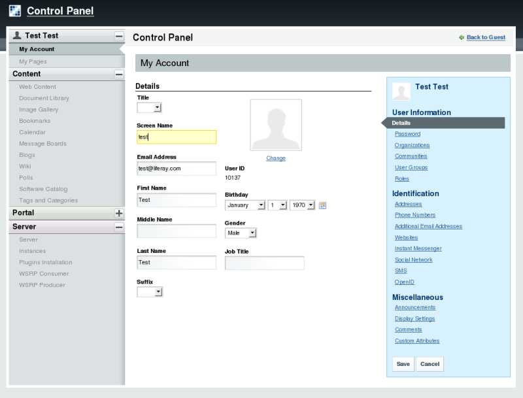Select Web Content in the sidebar
Image resolution: width=523 pixels, height=398 pixels.
click(37, 87)
